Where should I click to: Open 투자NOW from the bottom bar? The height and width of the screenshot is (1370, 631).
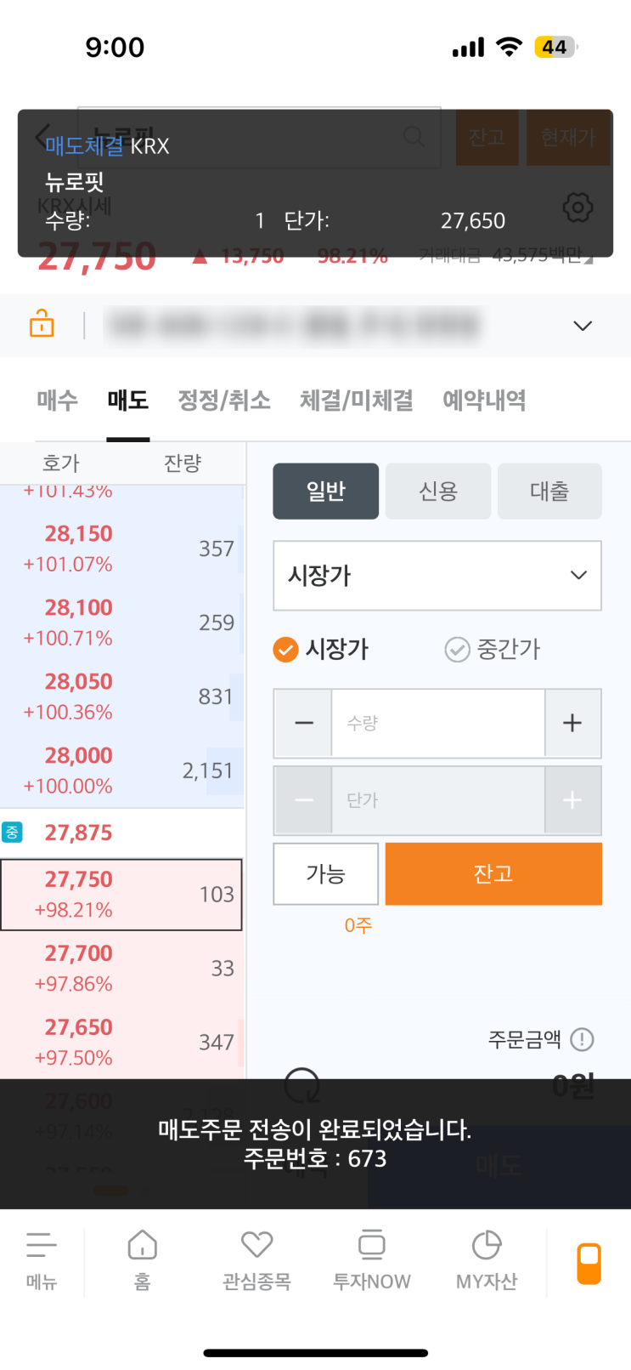click(371, 1259)
